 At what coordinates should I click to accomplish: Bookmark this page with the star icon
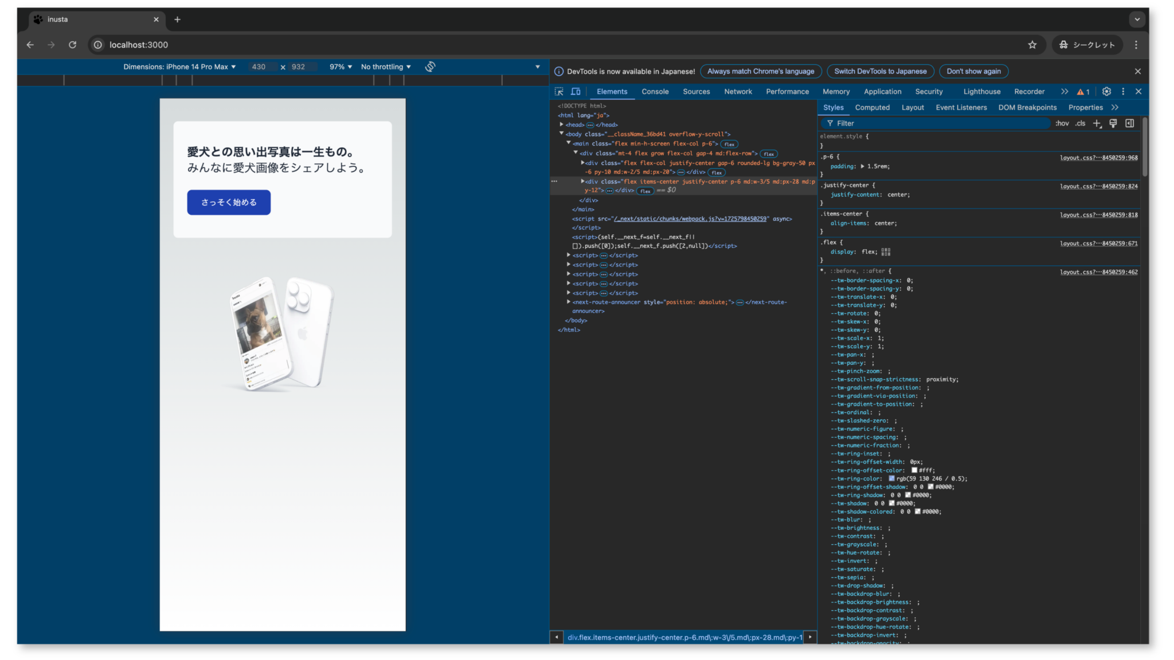(x=1032, y=45)
